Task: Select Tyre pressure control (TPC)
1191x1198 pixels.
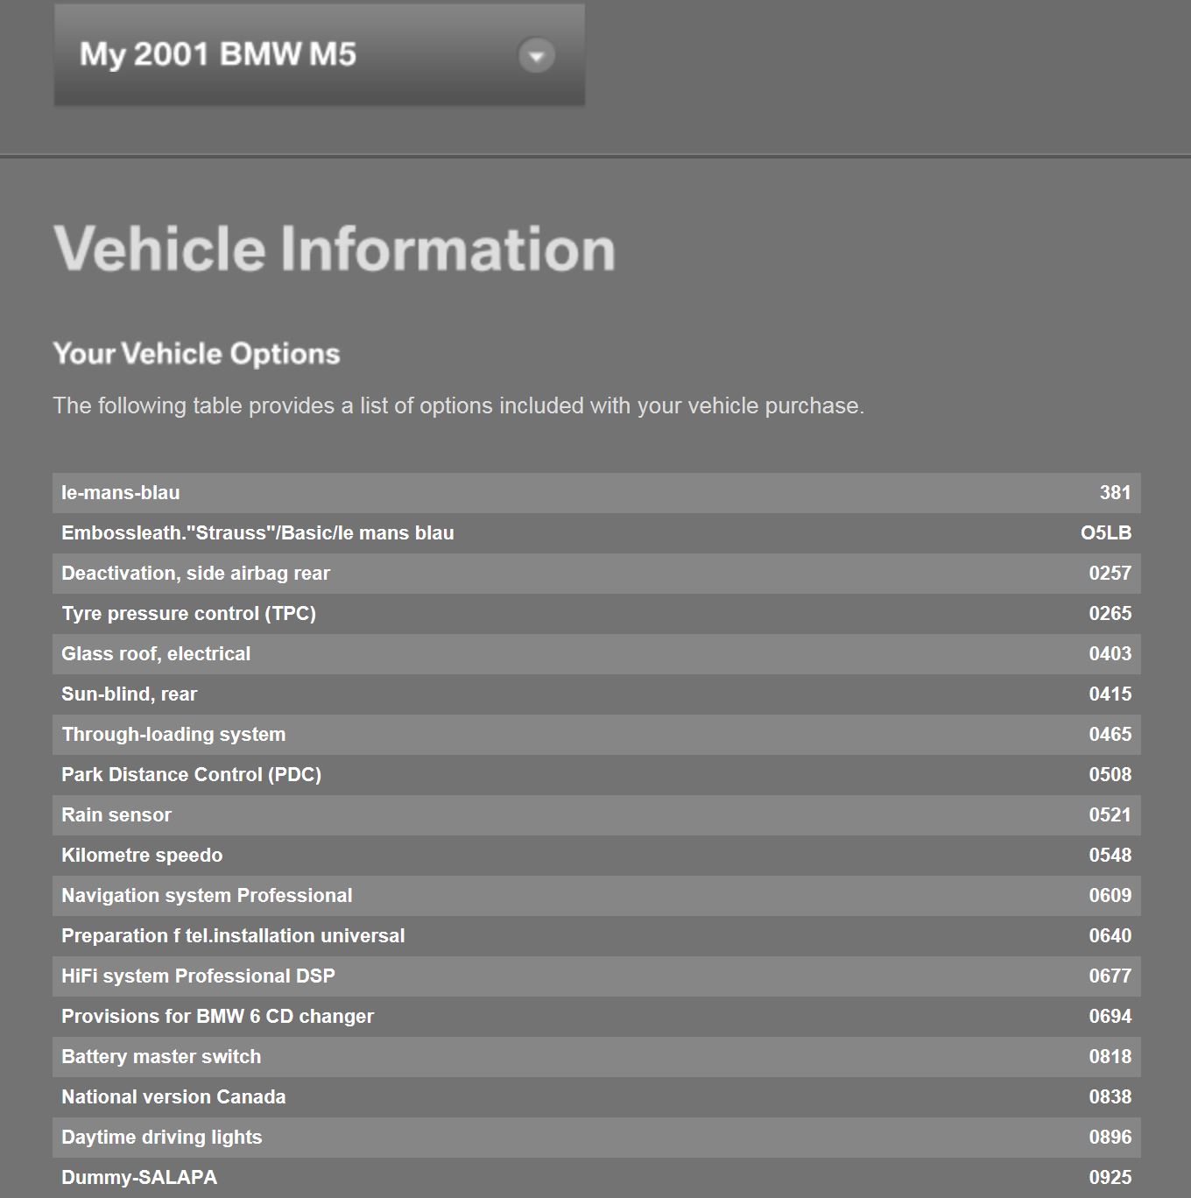Action: 596,614
